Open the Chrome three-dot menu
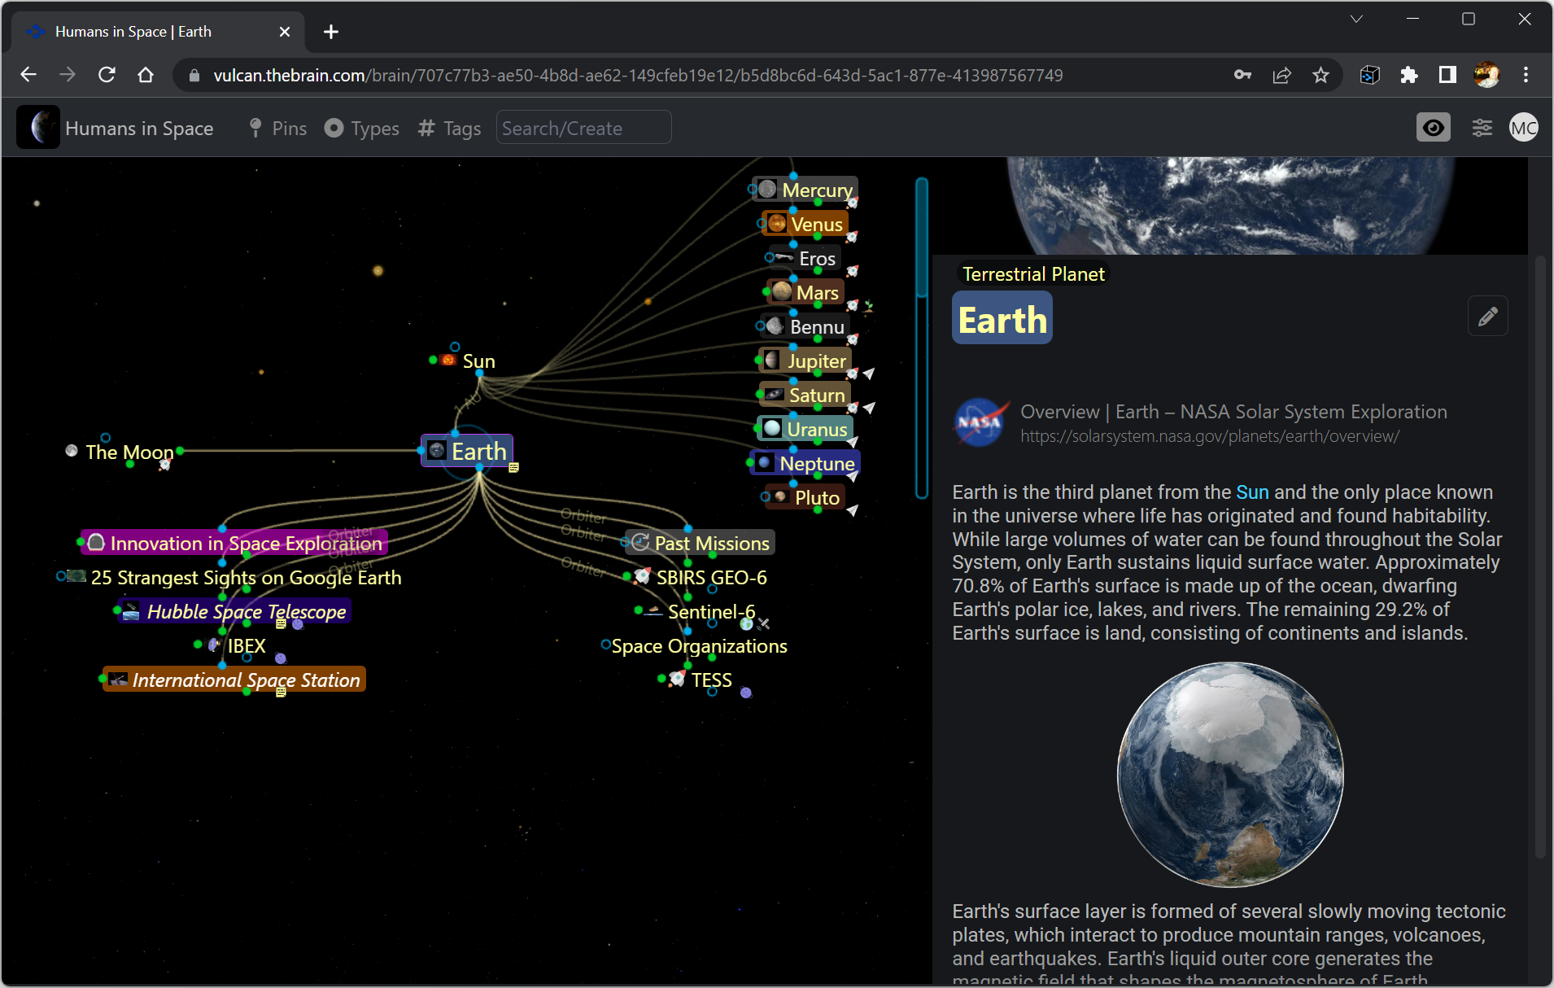 pos(1526,75)
